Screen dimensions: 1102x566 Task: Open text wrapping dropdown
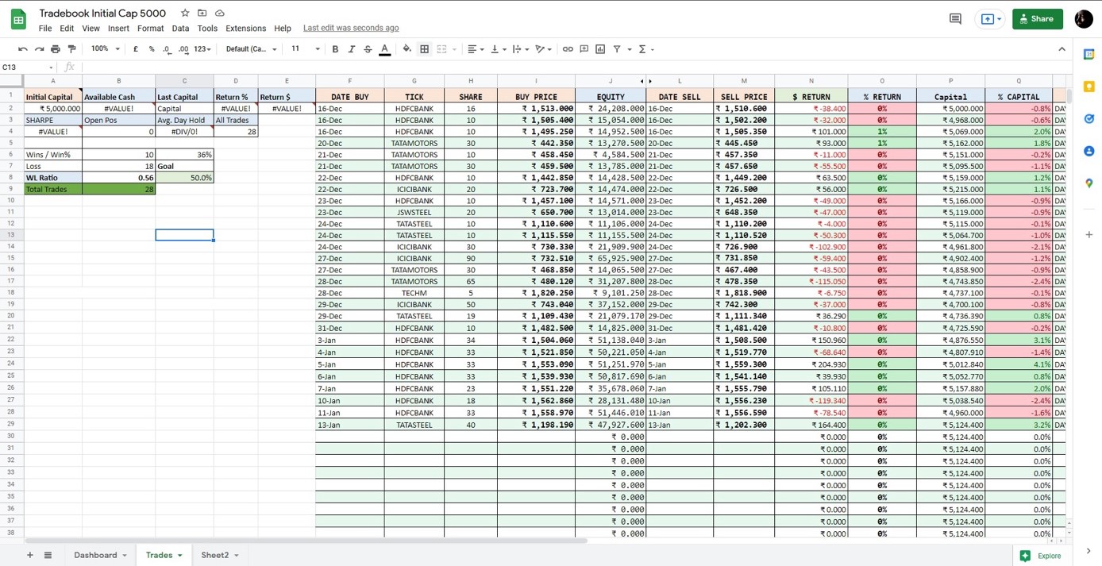point(521,49)
